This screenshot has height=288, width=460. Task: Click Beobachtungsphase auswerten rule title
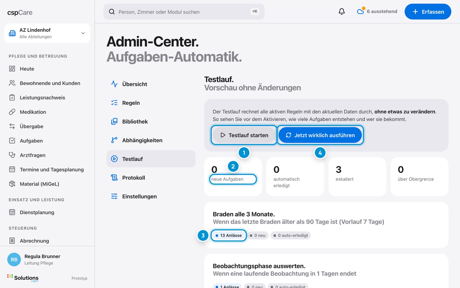(x=259, y=266)
